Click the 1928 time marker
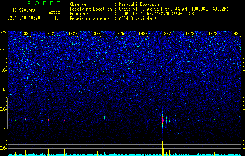 (190, 34)
